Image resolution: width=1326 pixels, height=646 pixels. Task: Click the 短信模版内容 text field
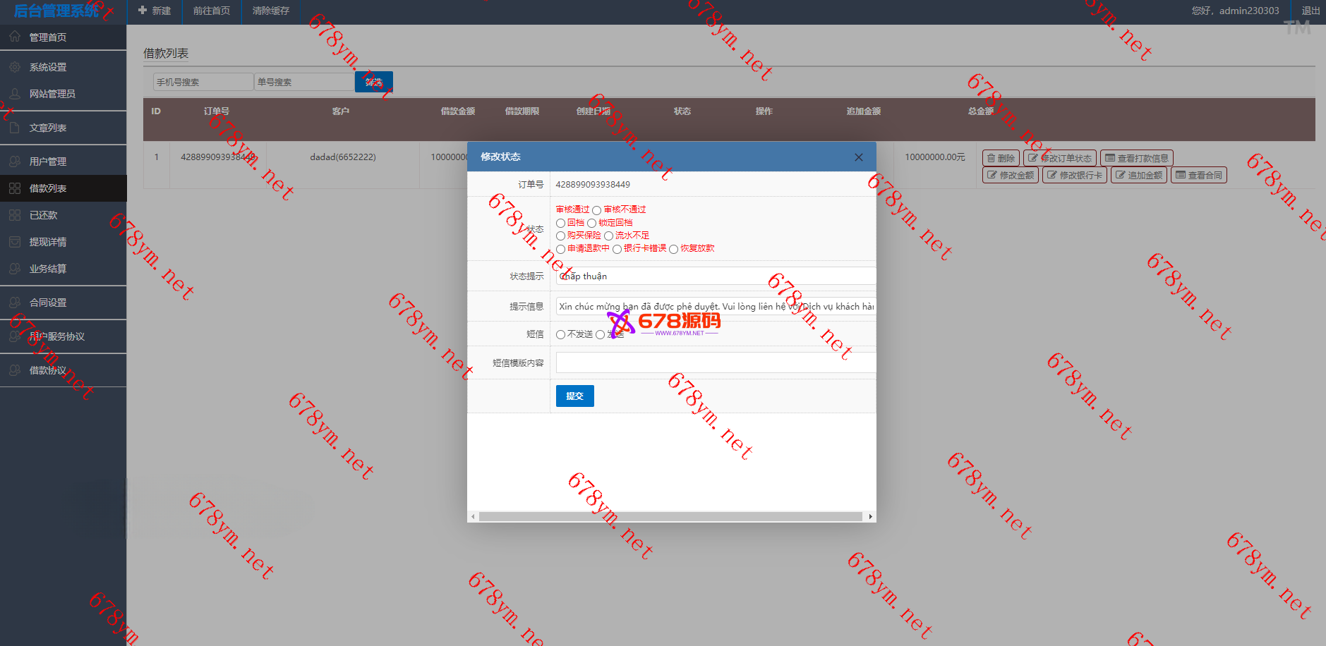click(714, 362)
